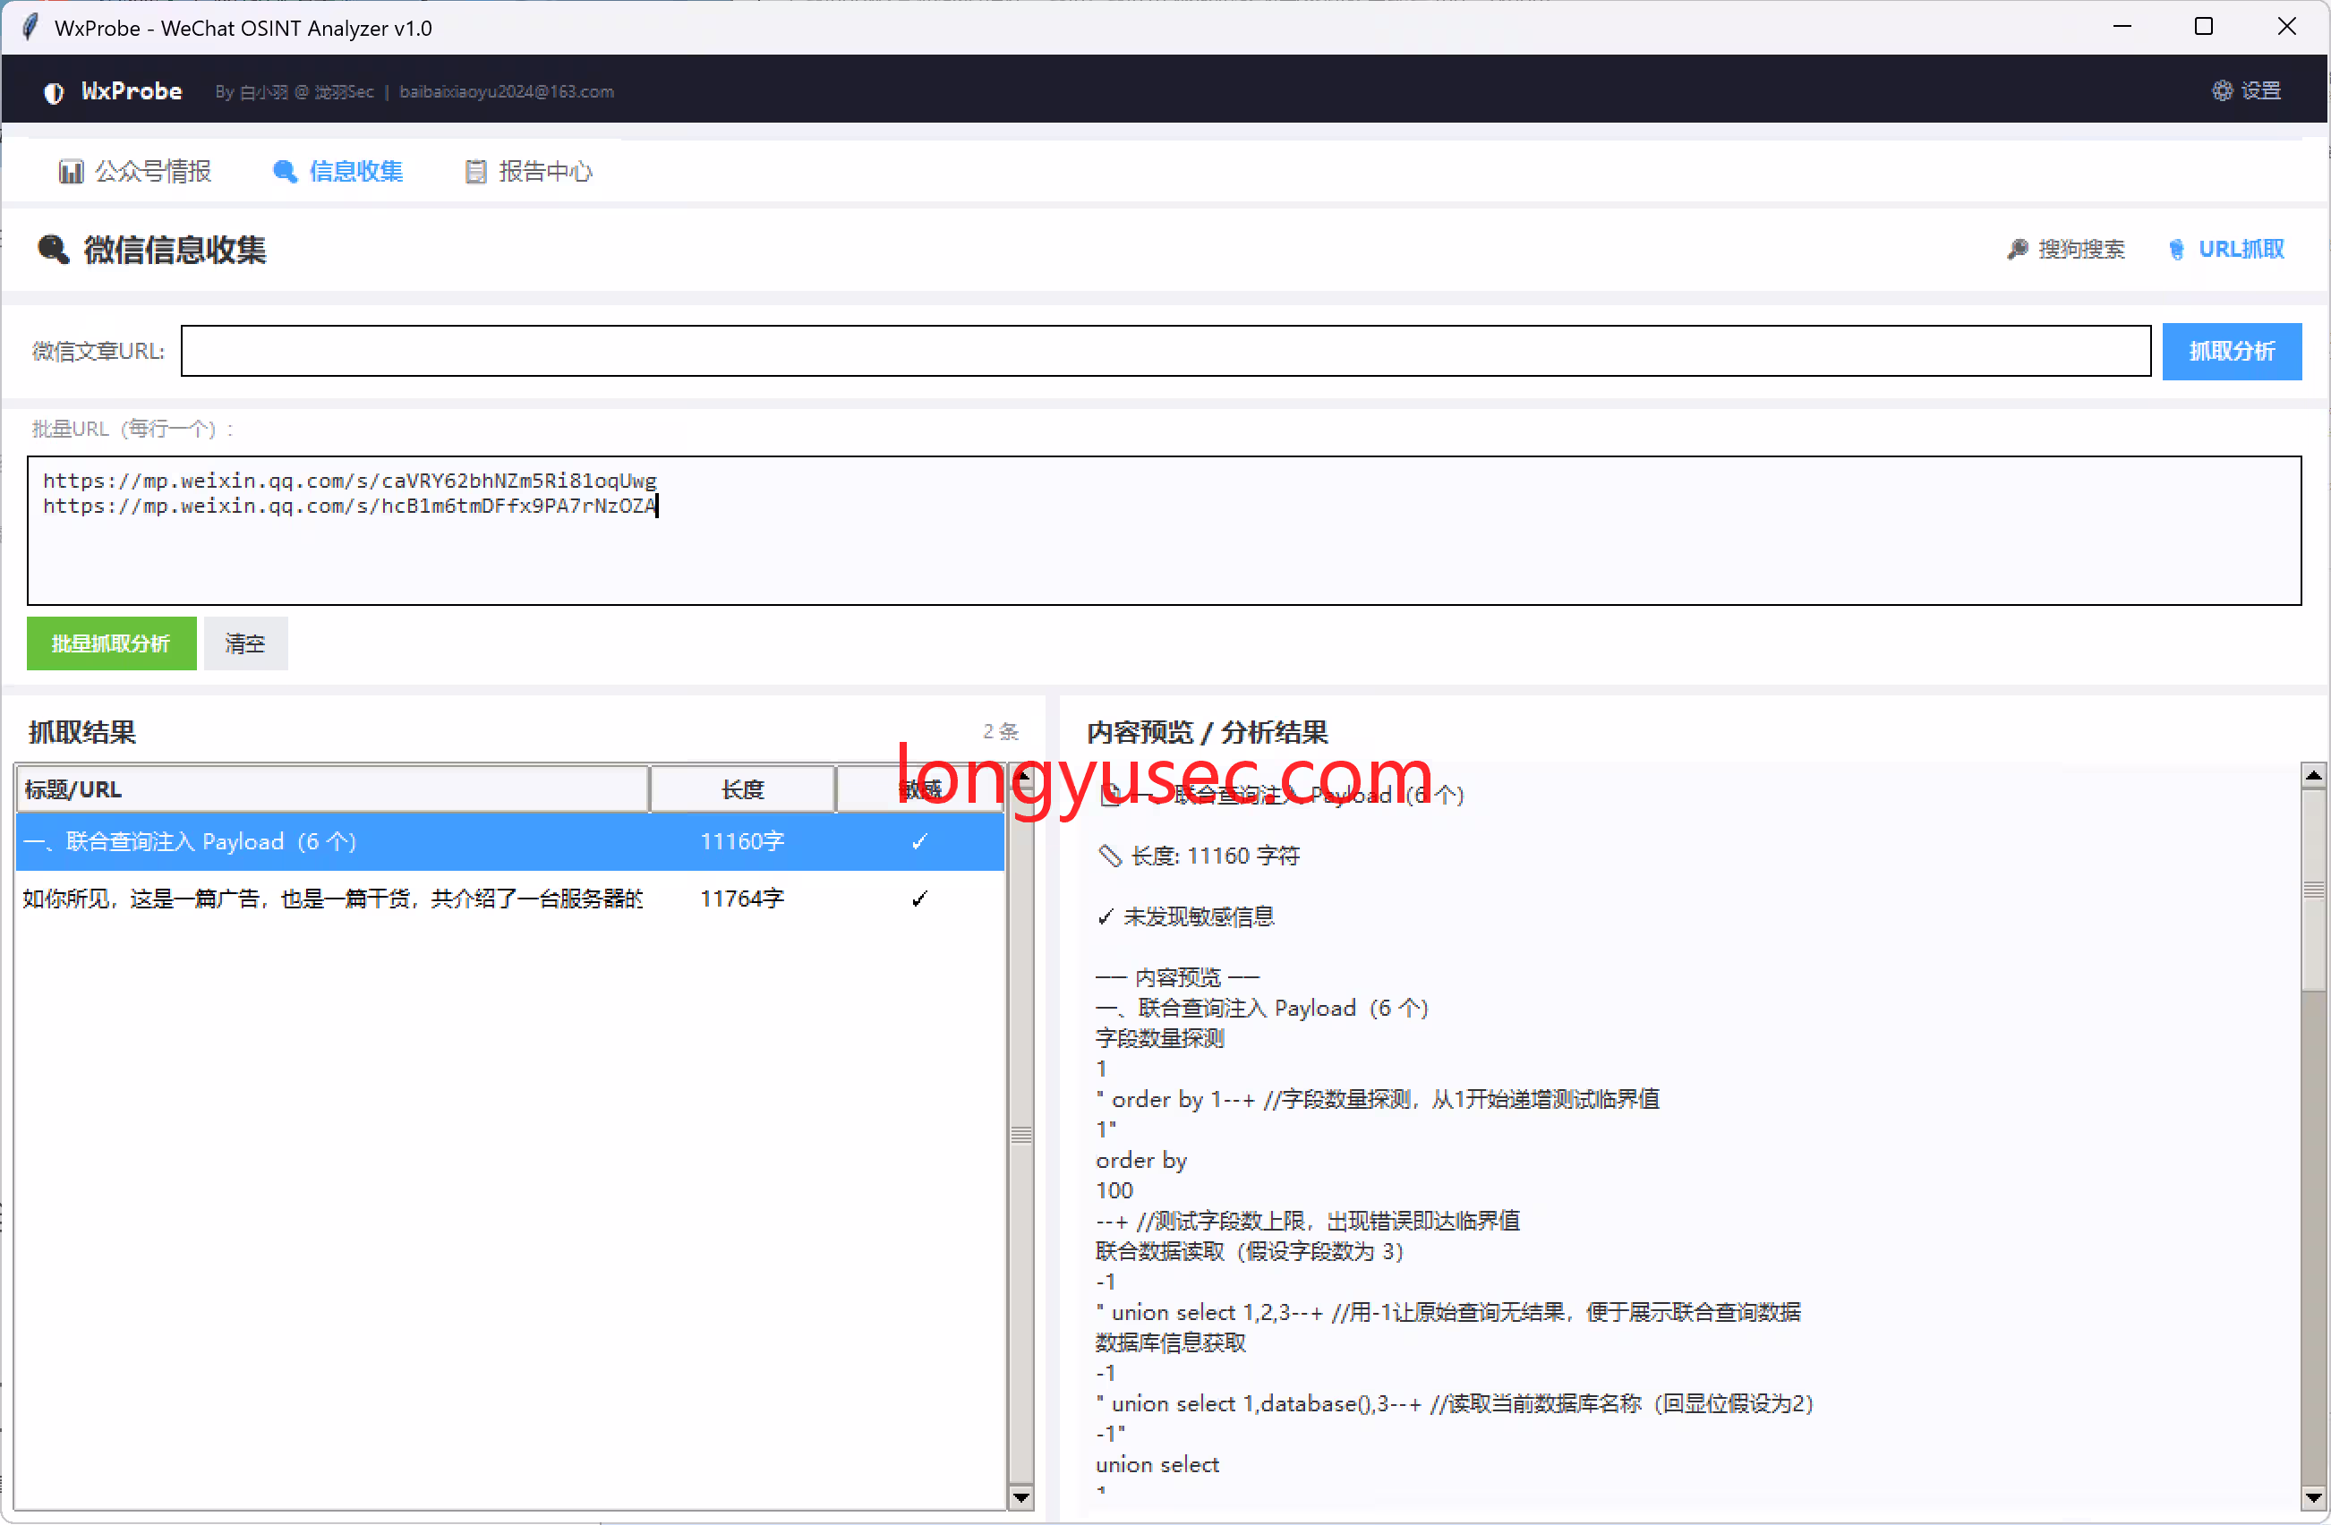This screenshot has width=2331, height=1525.
Task: Click the 批量URL（每行一个） label
Action: click(x=132, y=429)
